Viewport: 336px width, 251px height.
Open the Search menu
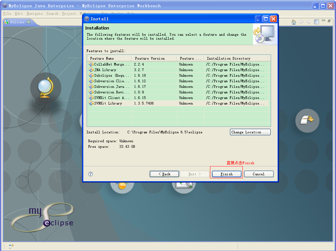pyautogui.click(x=52, y=13)
